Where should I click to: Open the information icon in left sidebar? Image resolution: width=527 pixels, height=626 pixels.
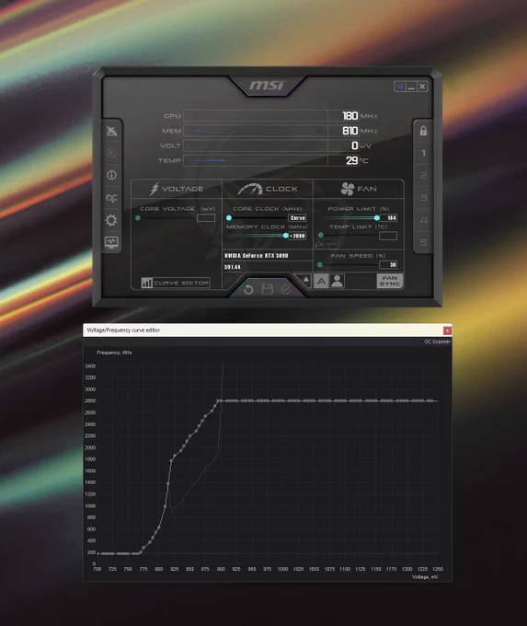111,175
